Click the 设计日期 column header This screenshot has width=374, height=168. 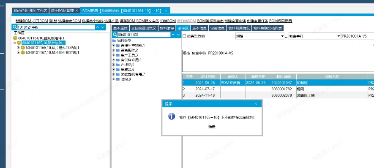207,77
